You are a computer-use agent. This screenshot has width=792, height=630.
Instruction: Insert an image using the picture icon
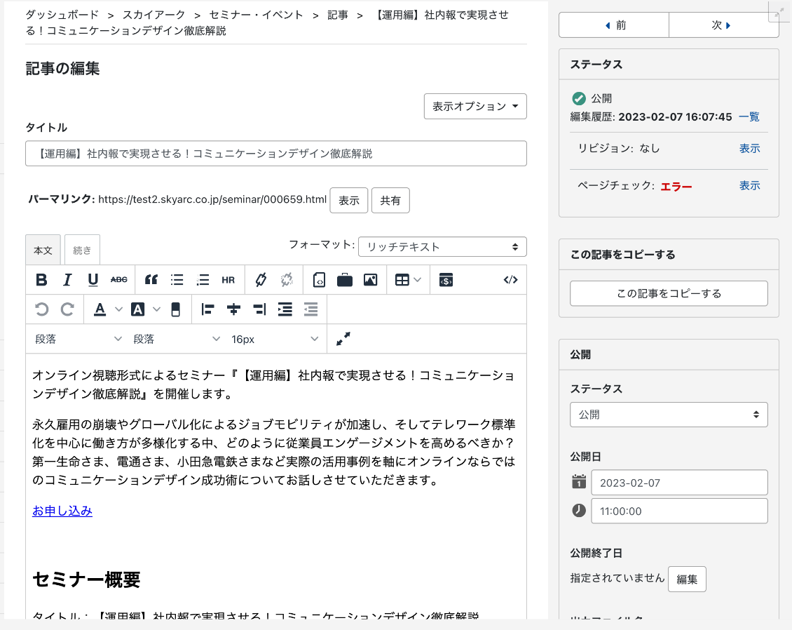[370, 280]
